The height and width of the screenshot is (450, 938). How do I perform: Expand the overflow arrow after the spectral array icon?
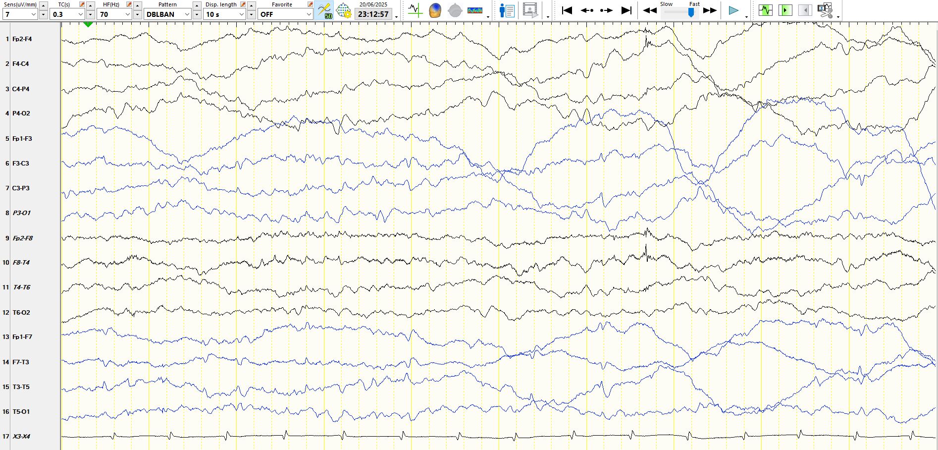(488, 17)
